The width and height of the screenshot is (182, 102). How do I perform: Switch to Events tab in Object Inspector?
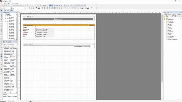[x=10, y=47]
